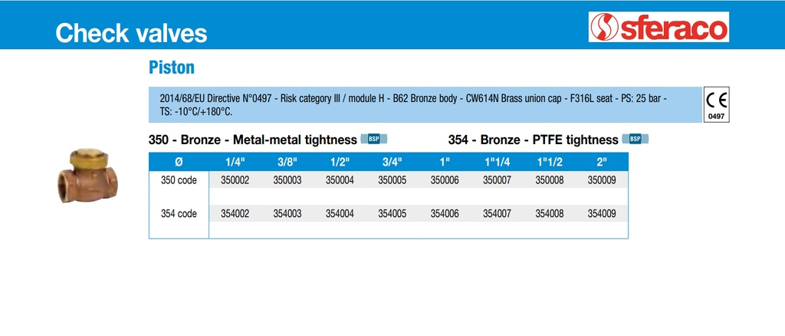Click the BSP badge next to PTFE tightness
The image size is (785, 336).
(x=635, y=139)
